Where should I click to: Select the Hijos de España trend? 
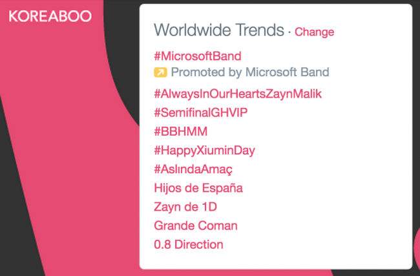[198, 188]
